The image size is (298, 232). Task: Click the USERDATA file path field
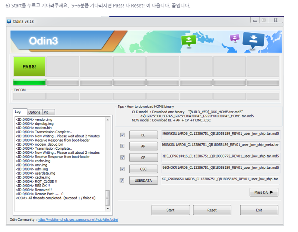(221, 180)
